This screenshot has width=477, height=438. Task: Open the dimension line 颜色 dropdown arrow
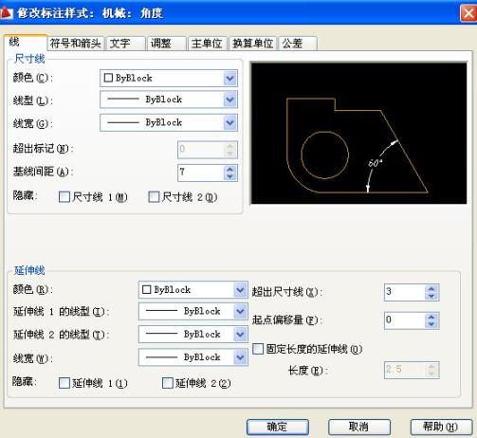coord(230,78)
